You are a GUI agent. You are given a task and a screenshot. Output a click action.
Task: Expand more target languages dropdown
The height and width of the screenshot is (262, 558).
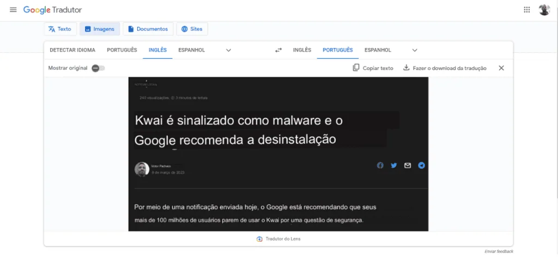point(415,50)
